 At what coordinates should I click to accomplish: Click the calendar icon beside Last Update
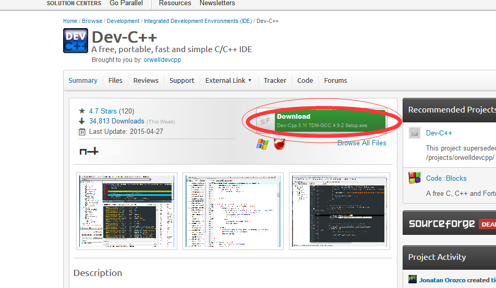82,132
